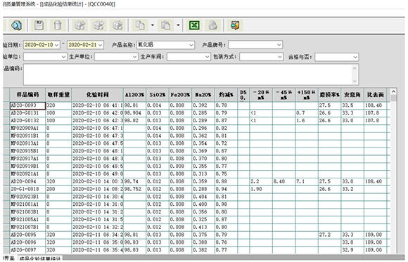The height and width of the screenshot is (262, 408).
Task: Open the end date 2020-02-21 dropdown
Action: click(101, 45)
